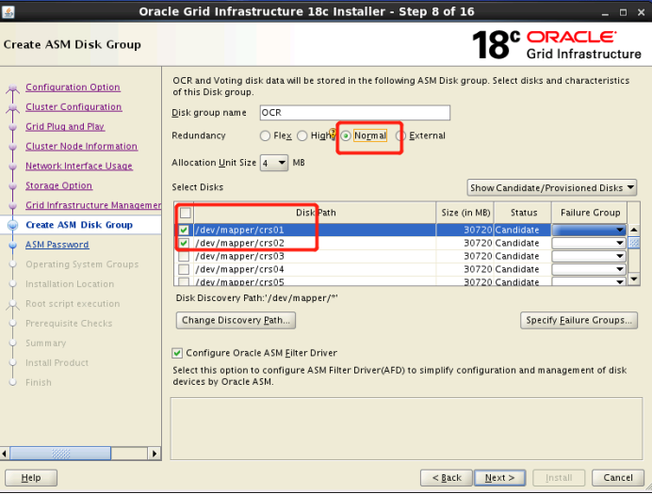652x494 pixels.
Task: Click the Back button
Action: (447, 478)
